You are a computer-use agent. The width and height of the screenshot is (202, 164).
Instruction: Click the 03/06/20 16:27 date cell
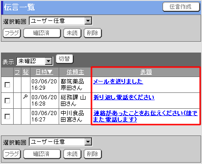[44, 116]
